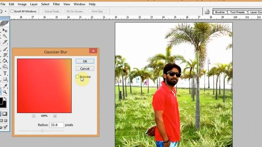Select the Type tool
The height and width of the screenshot is (147, 262).
click(x=5, y=73)
